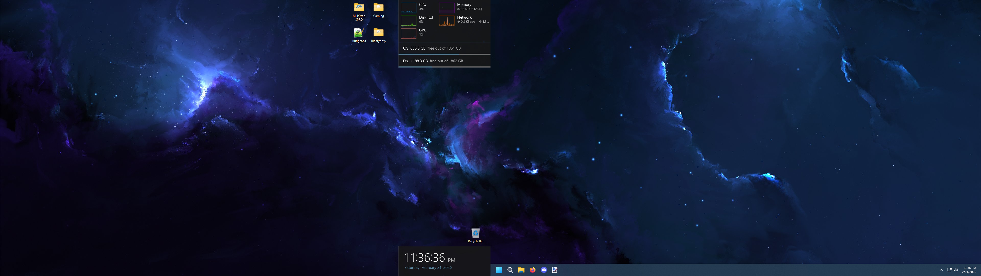Expand the system tray hidden icons chevron

coord(941,270)
